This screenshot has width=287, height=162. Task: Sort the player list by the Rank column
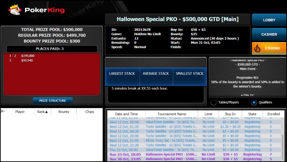[43, 112]
